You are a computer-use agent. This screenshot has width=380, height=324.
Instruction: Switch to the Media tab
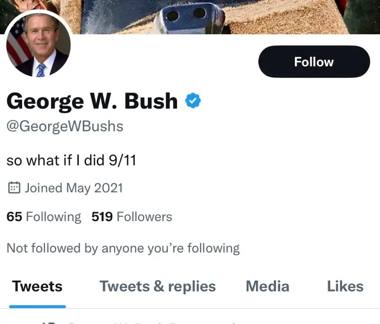(x=267, y=286)
